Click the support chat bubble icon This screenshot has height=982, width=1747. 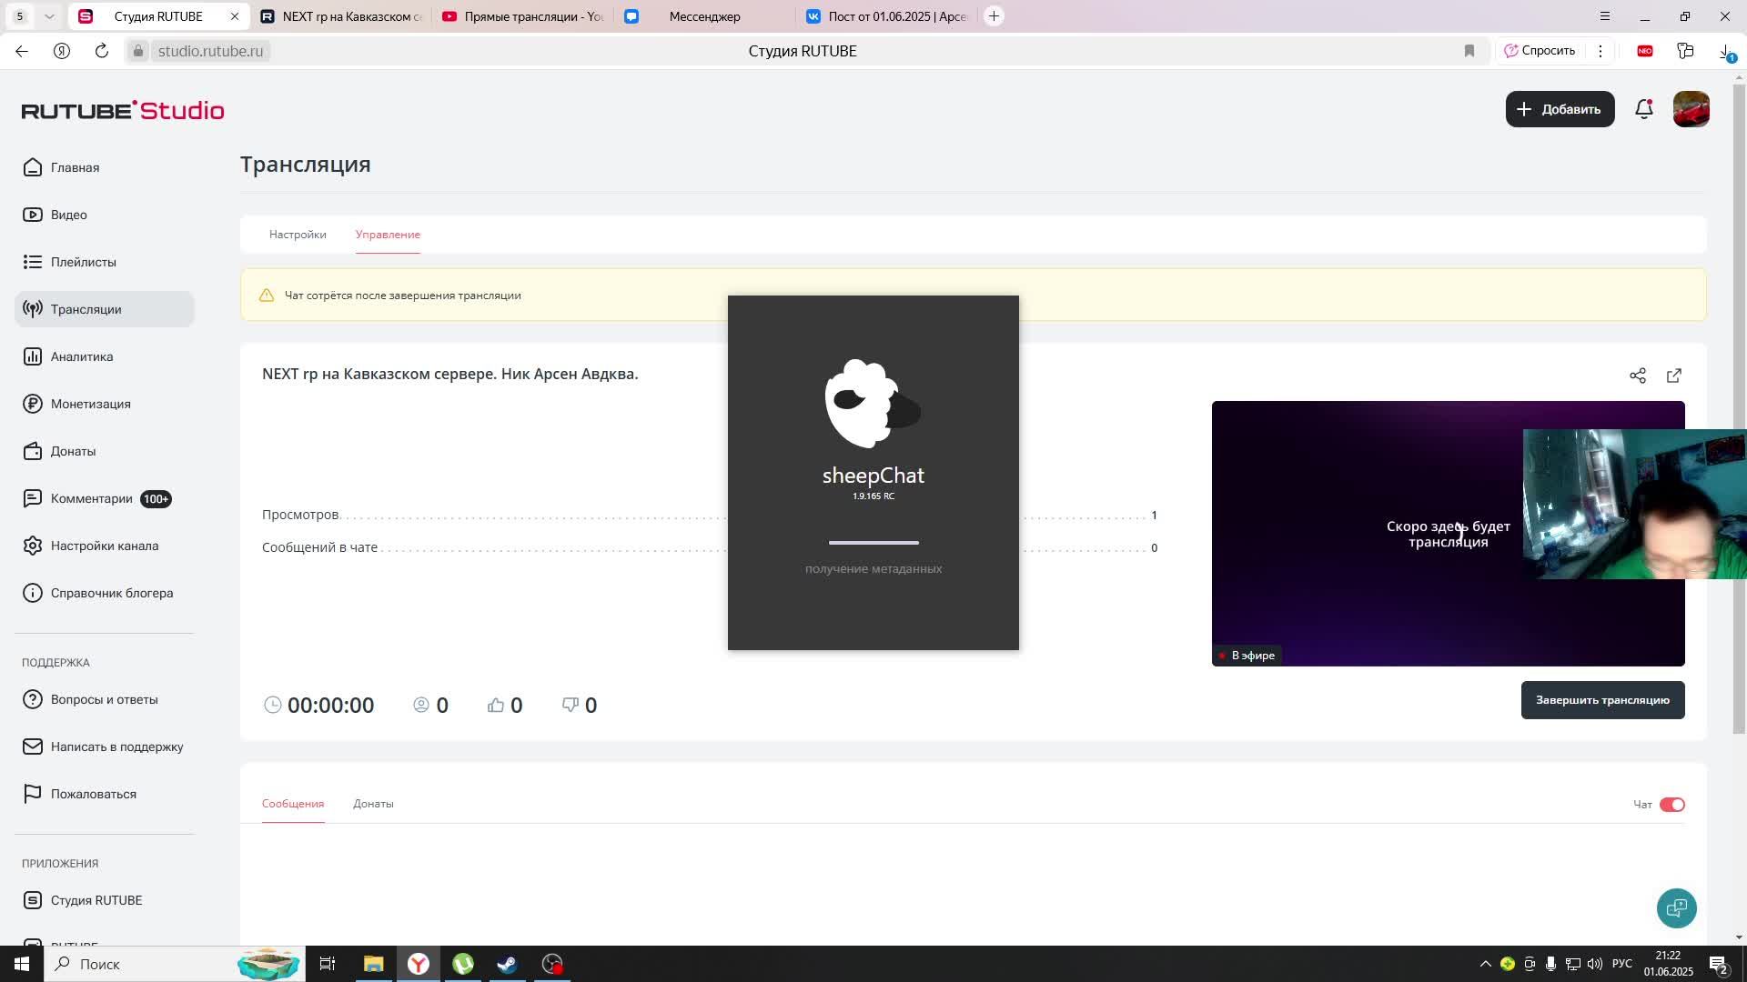tap(1676, 907)
